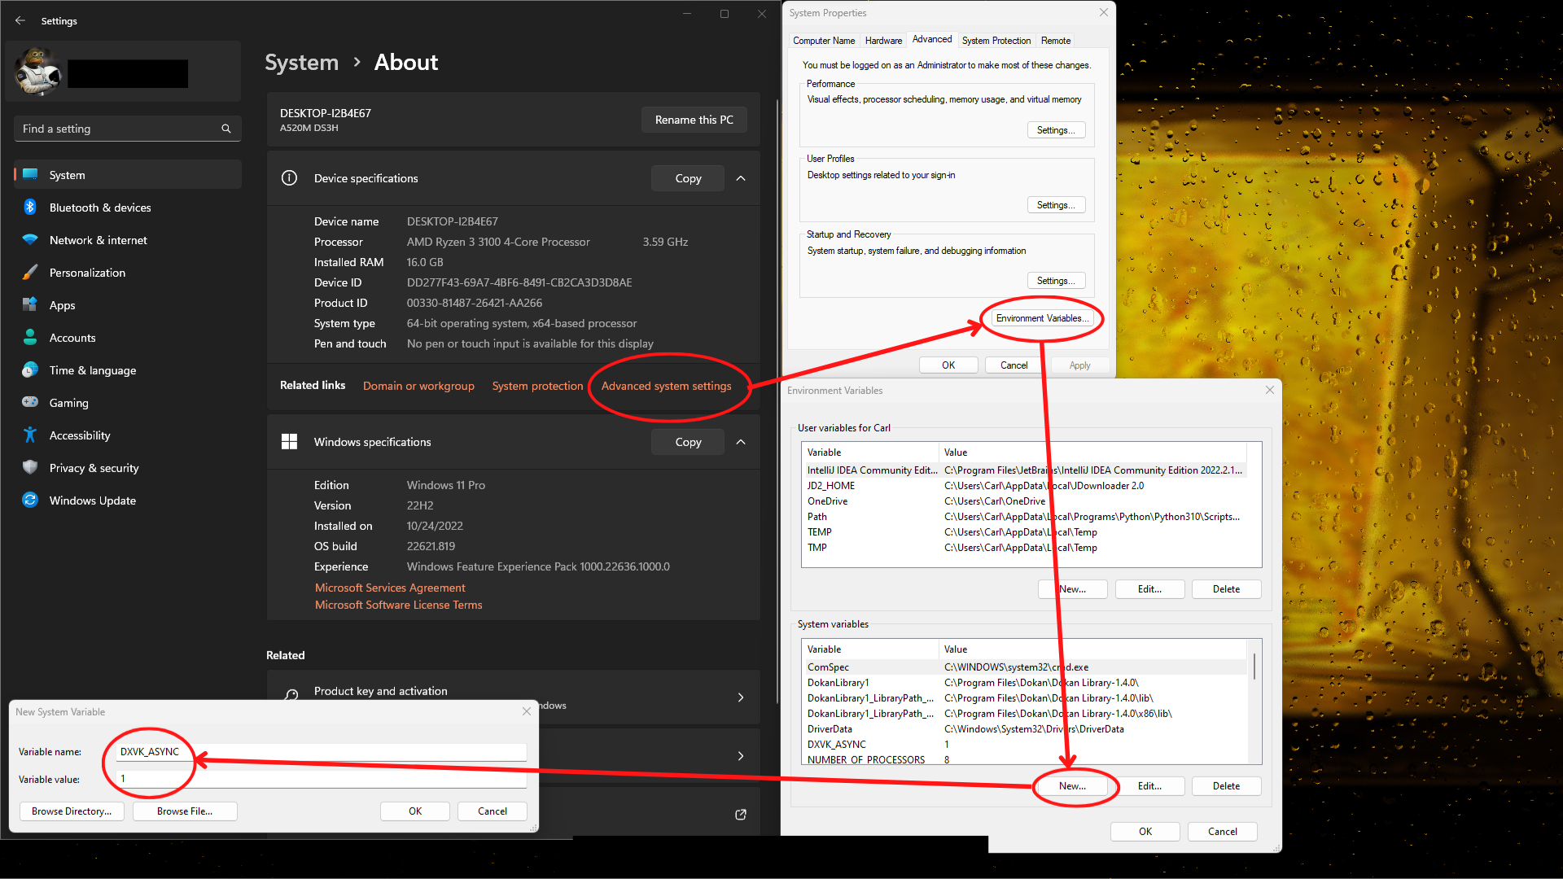This screenshot has height=879, width=1563.
Task: Cancel the New System Variable dialog
Action: click(493, 811)
